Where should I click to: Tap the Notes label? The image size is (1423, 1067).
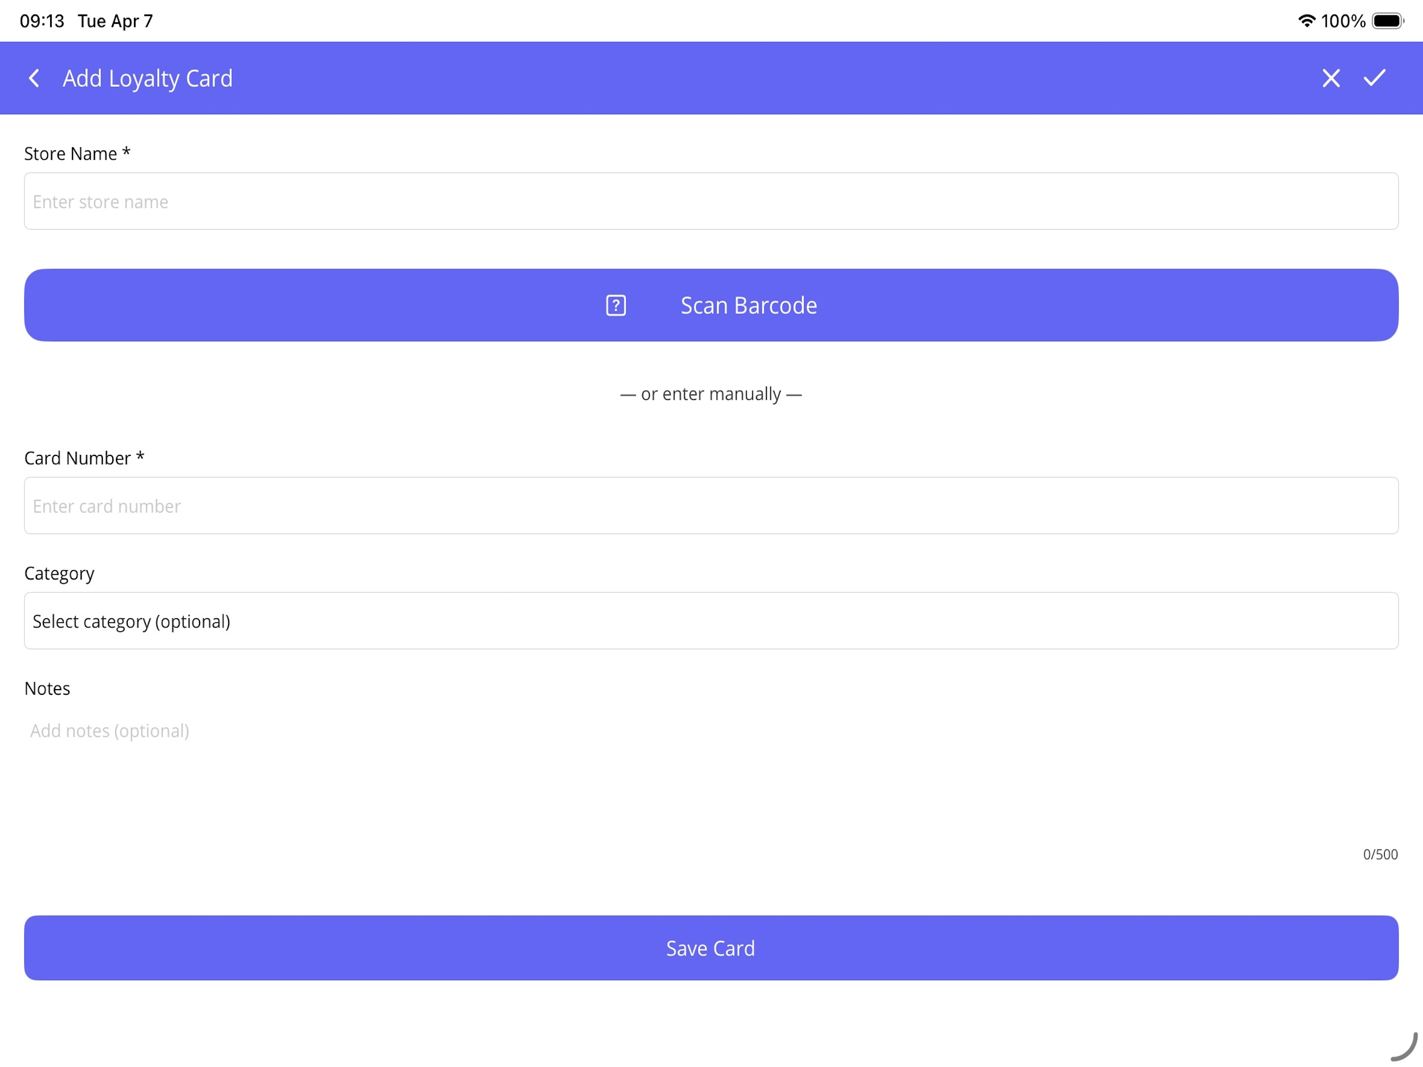[47, 688]
